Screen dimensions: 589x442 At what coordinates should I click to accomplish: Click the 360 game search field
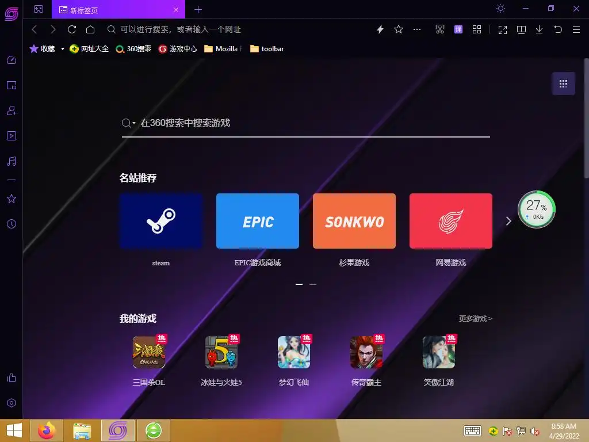coord(306,123)
